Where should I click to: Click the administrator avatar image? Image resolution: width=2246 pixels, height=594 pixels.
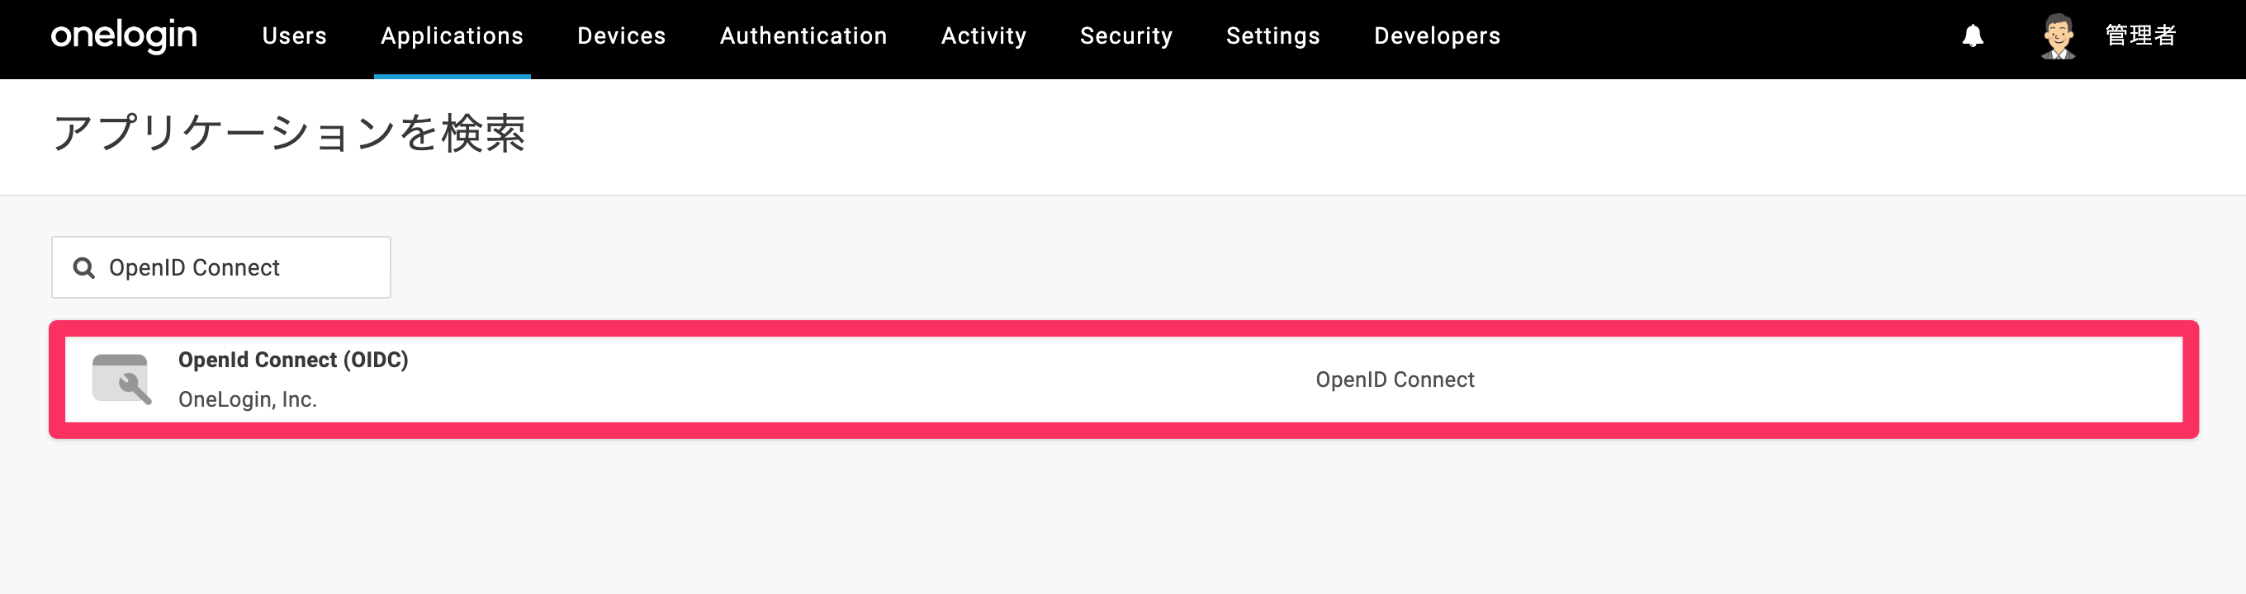coord(2059,35)
